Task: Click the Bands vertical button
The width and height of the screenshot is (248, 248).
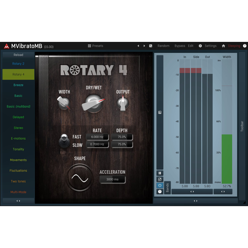Action: [167, 188]
